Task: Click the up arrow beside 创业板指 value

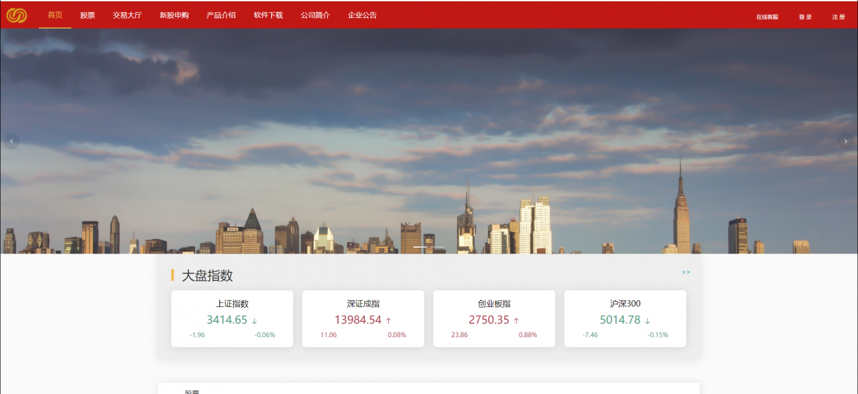Action: pos(516,321)
